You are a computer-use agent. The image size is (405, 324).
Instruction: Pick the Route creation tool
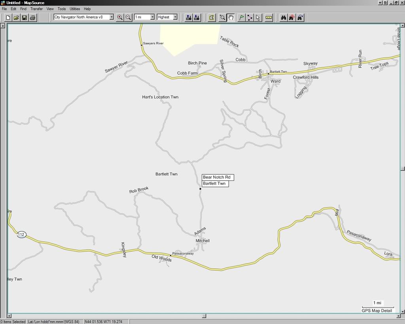(x=250, y=17)
